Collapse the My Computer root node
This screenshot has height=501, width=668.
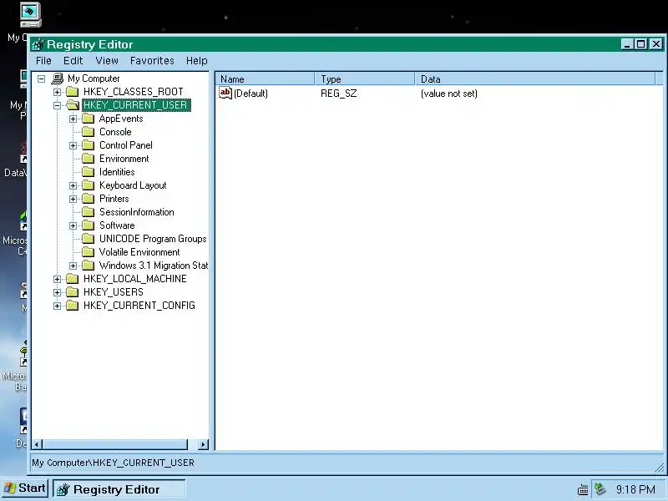pos(41,78)
